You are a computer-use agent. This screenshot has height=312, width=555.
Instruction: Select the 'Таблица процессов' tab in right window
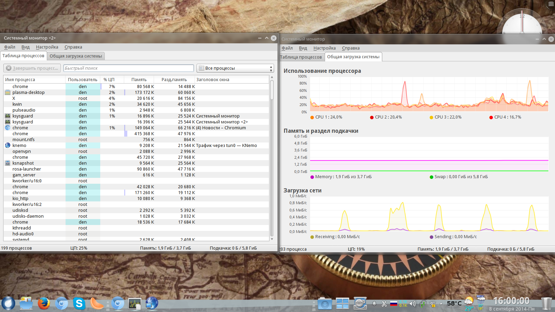(301, 57)
